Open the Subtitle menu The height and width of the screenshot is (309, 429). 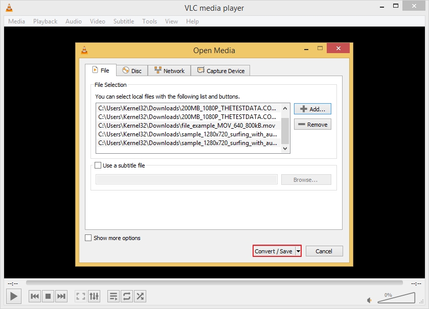(x=124, y=21)
